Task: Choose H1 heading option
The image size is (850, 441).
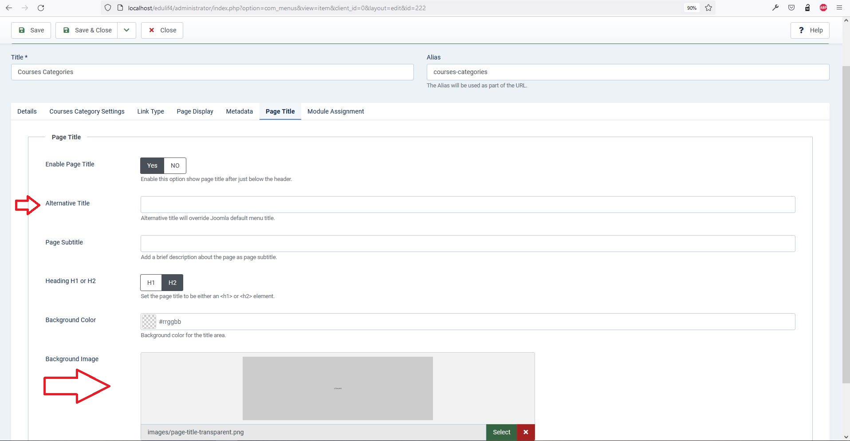Action: click(x=151, y=283)
